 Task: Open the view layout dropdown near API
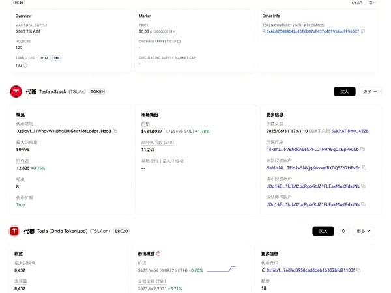point(372,3)
